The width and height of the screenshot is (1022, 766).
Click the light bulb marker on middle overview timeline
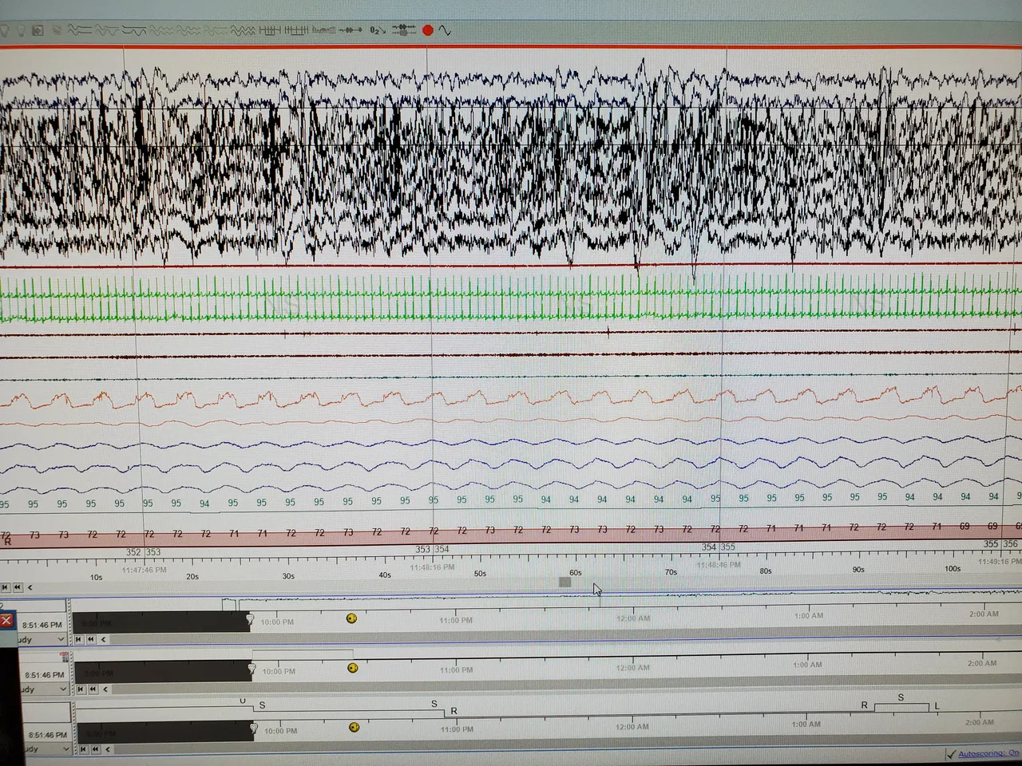point(252,669)
